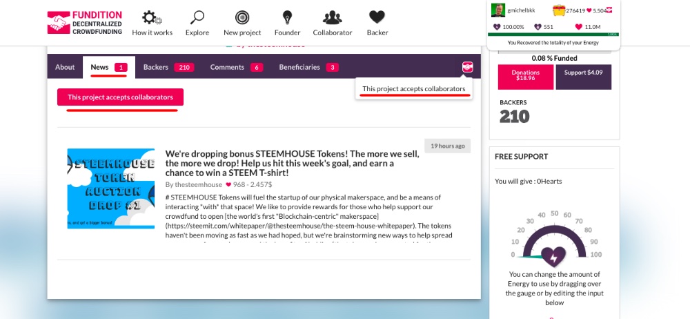Click the pink heart next to 968
The width and height of the screenshot is (690, 319).
[x=228, y=184]
